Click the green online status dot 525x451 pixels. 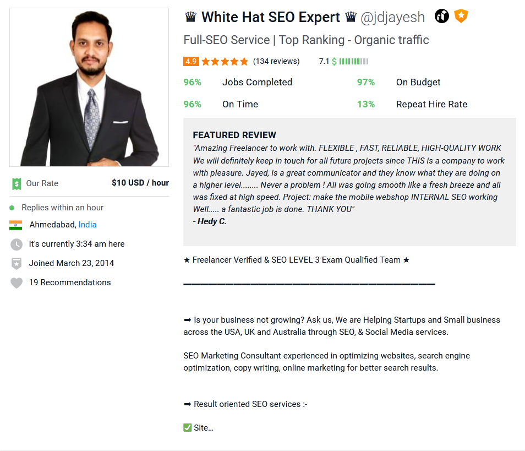tap(12, 208)
